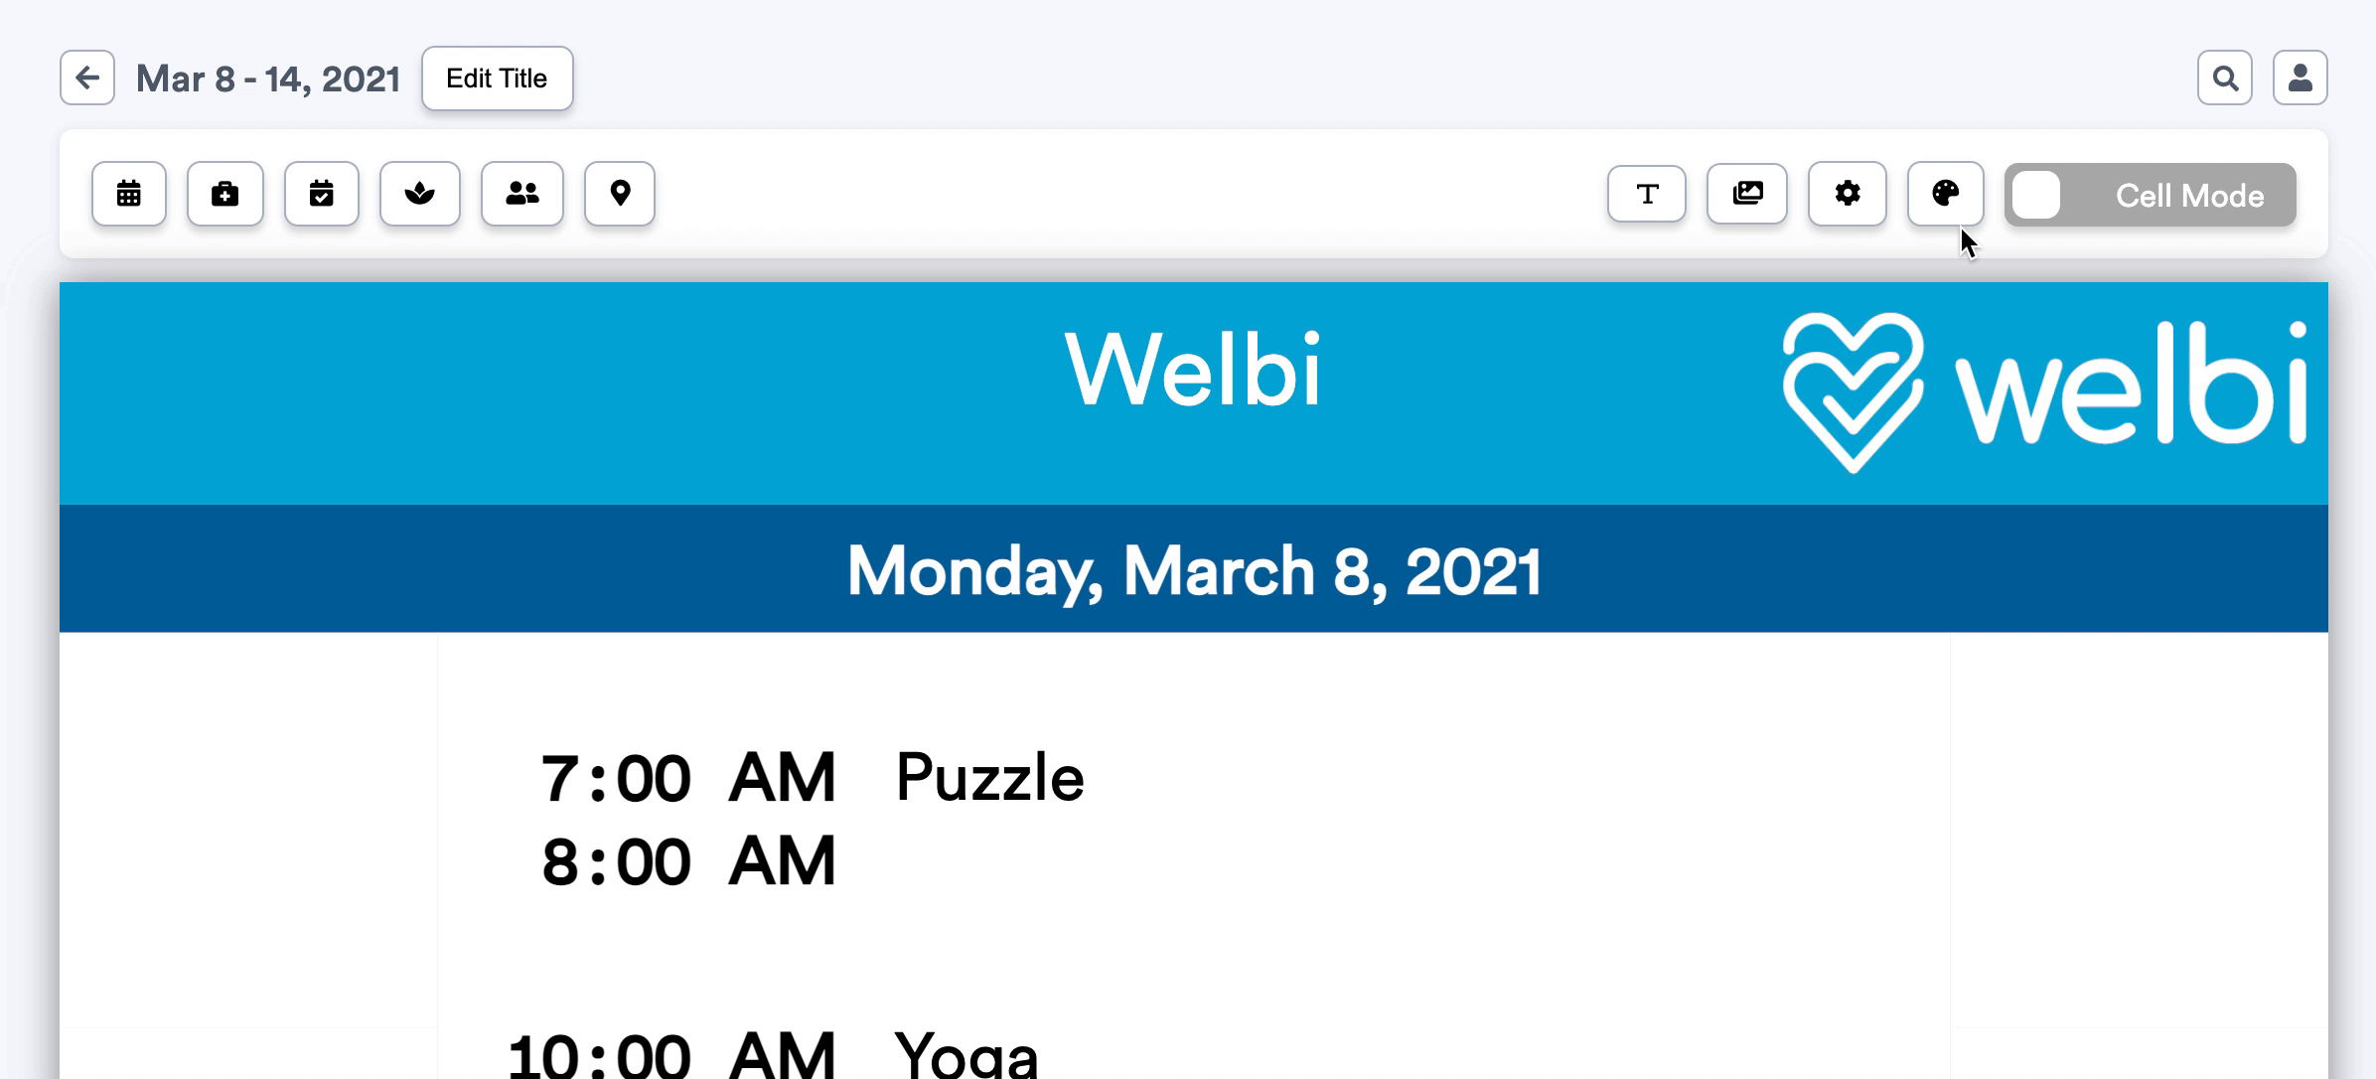Click the Welbi header title text
Image resolution: width=2376 pixels, height=1079 pixels.
pyautogui.click(x=1193, y=372)
